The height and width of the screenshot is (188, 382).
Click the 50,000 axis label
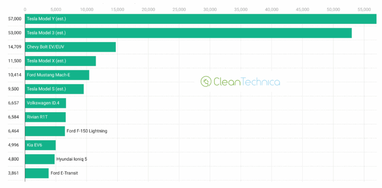(x=333, y=9)
